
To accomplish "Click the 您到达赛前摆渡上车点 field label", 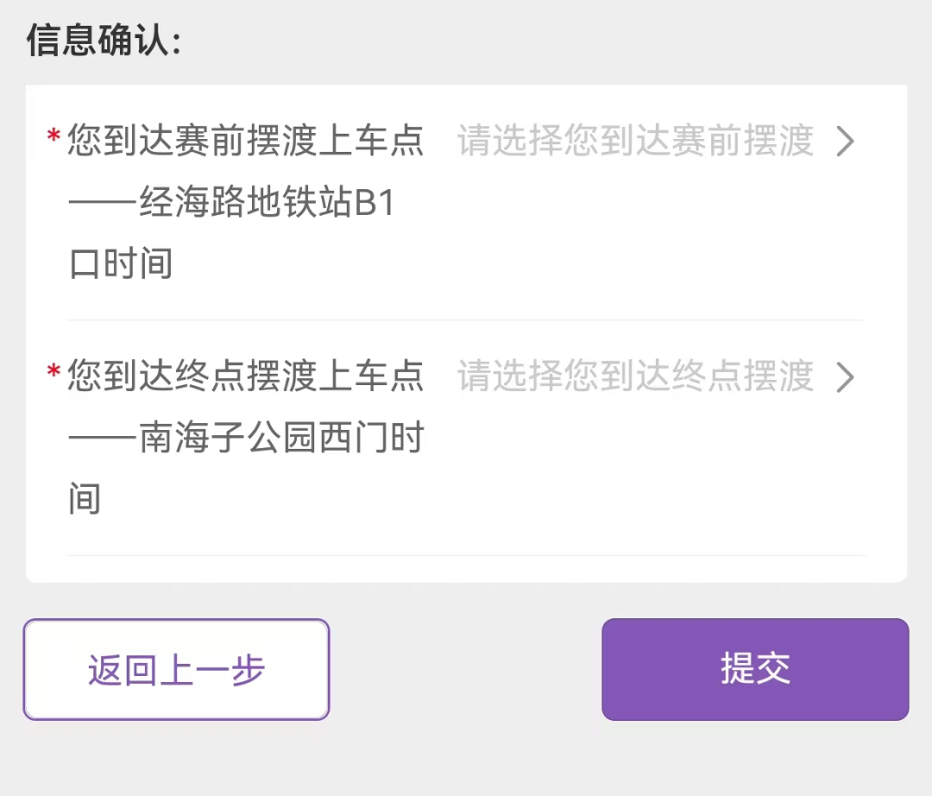I will (246, 141).
